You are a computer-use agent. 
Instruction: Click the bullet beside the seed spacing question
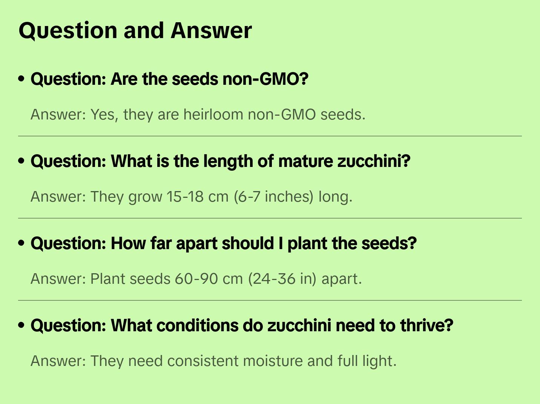coord(21,243)
